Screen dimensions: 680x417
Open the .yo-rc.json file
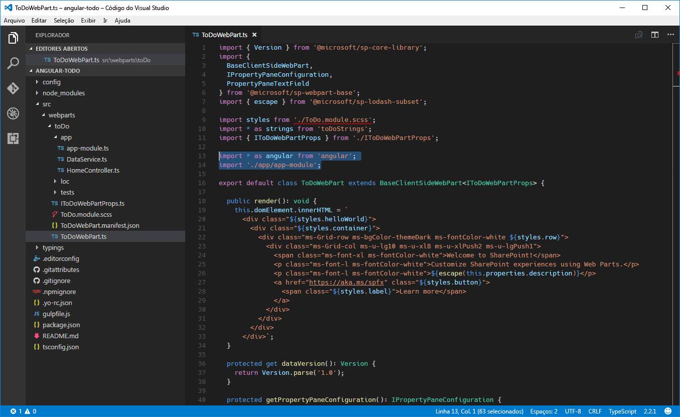105,303
